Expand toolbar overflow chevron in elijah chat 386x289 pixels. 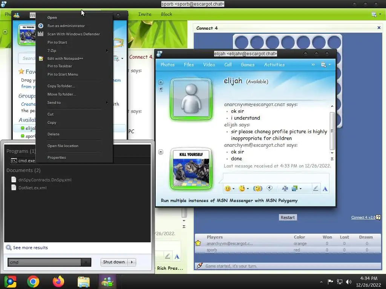[x=313, y=65]
